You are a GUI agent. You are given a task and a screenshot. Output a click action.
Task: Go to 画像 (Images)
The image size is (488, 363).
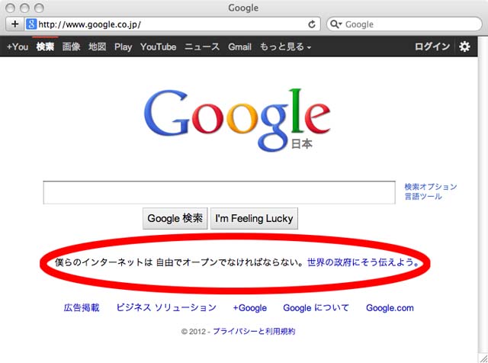click(71, 47)
